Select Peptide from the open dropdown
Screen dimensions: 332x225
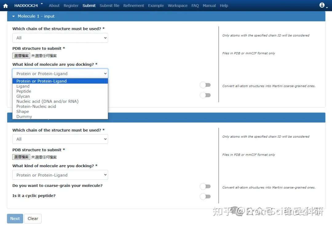pyautogui.click(x=23, y=91)
